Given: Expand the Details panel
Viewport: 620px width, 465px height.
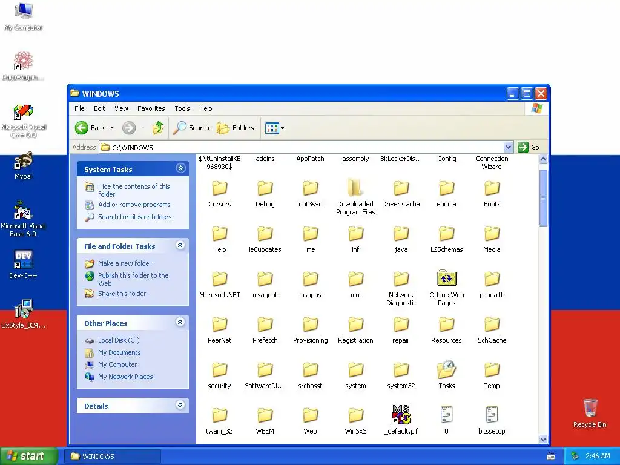Looking at the screenshot, I should (180, 405).
